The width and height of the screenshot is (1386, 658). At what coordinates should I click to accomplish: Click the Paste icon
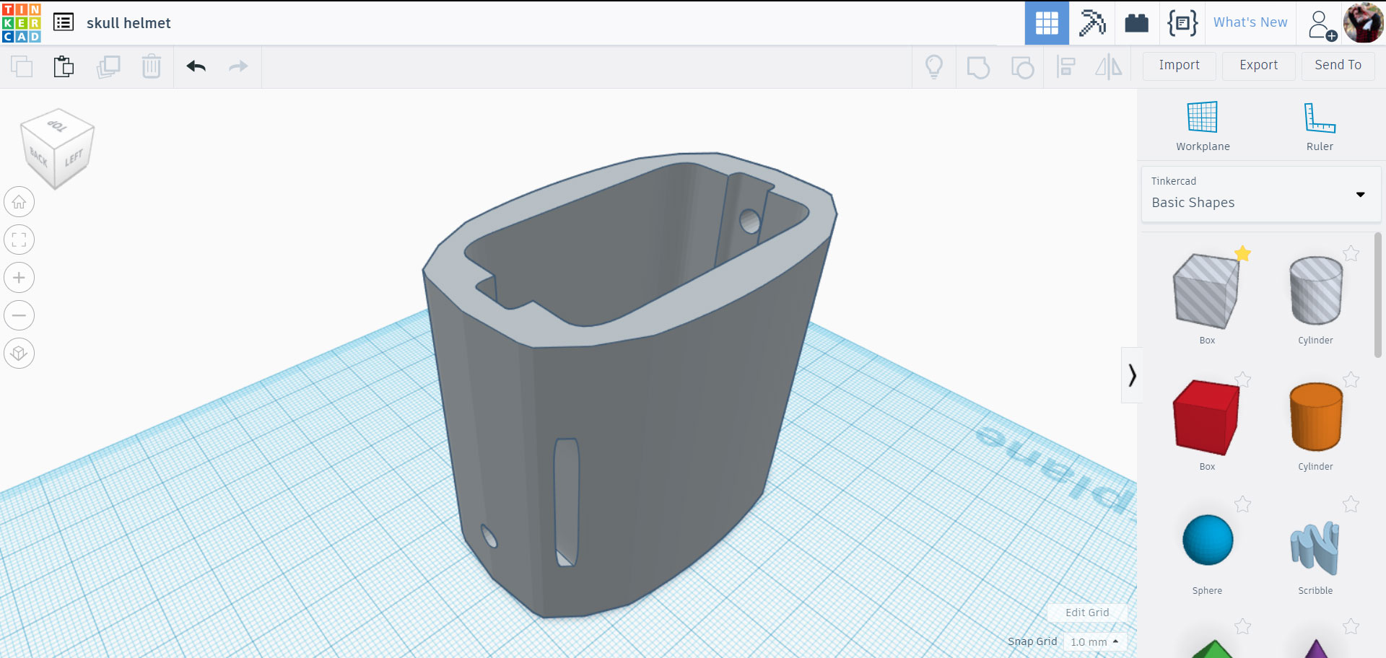pos(64,66)
